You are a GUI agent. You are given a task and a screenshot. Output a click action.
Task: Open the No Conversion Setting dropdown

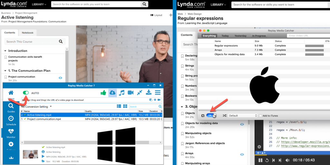click(36, 107)
